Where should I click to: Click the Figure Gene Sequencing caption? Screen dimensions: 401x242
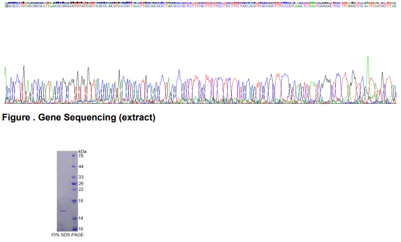tap(79, 118)
